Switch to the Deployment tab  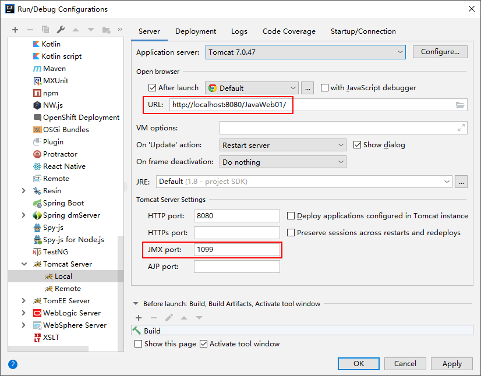pos(196,31)
